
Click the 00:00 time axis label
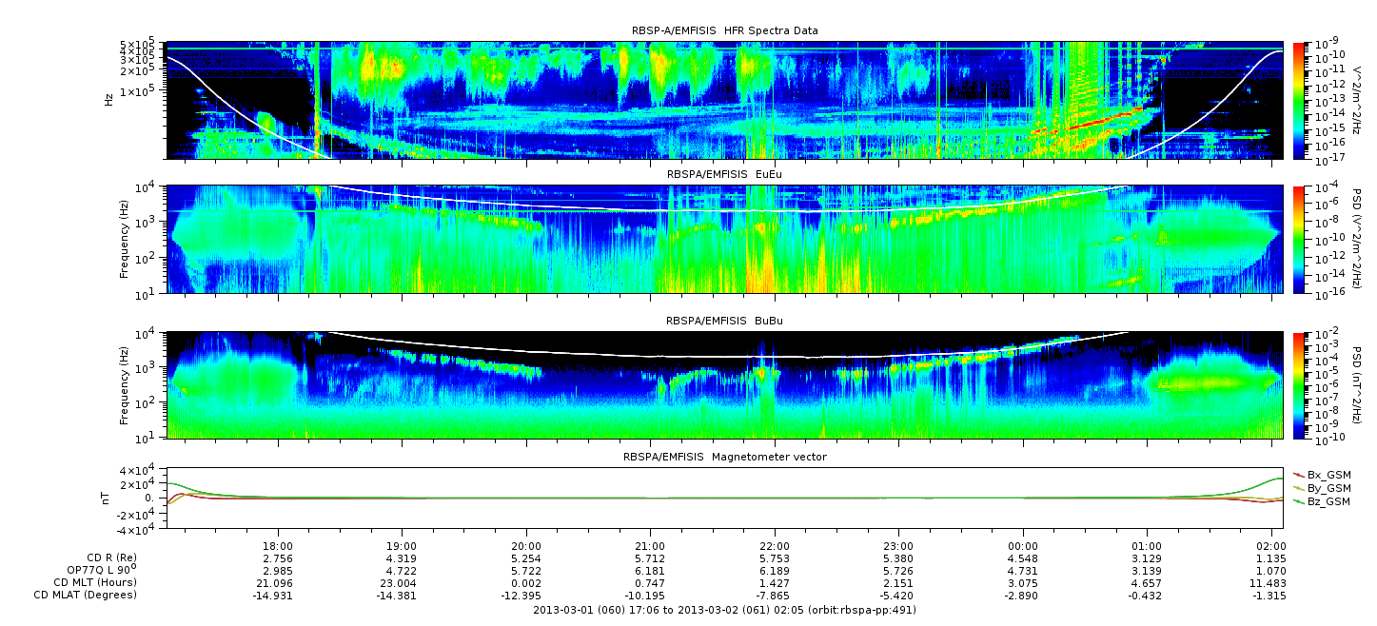point(1022,547)
